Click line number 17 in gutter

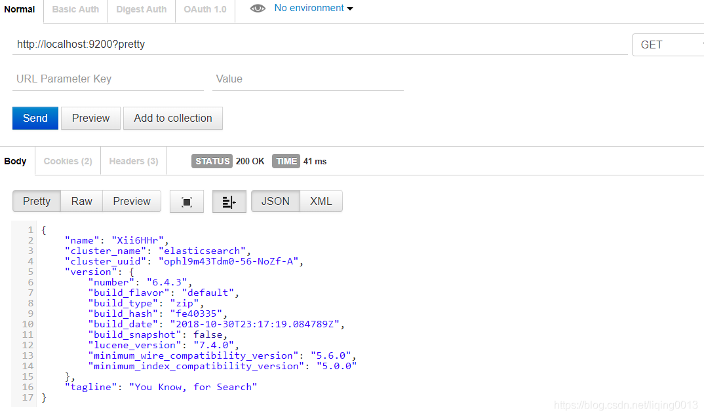[x=28, y=397]
